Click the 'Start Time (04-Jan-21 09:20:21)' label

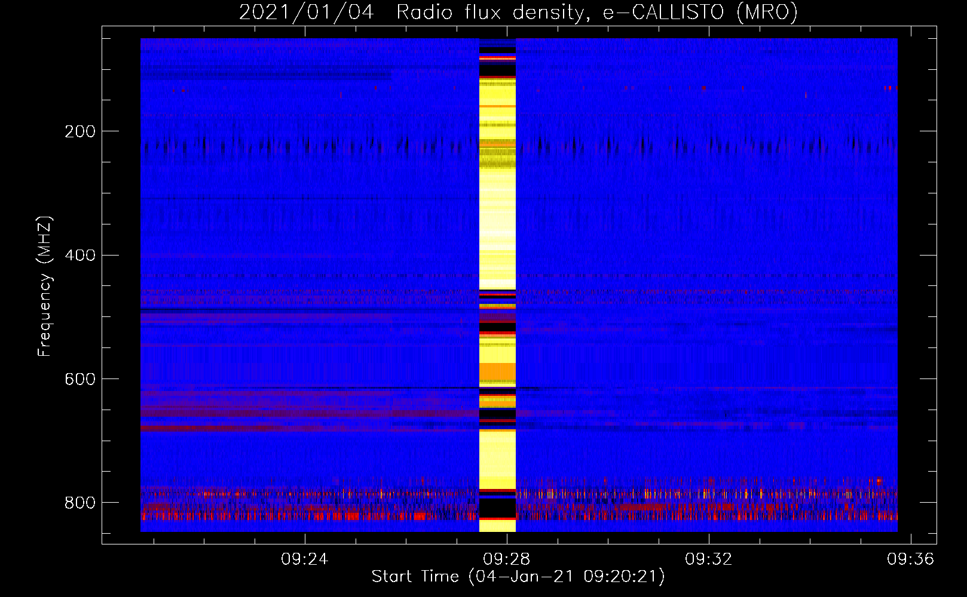[x=518, y=577]
